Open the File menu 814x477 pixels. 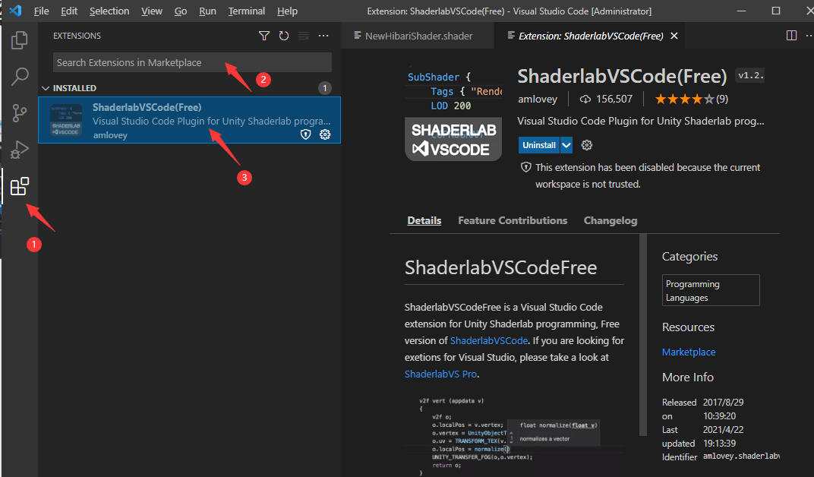(x=42, y=11)
